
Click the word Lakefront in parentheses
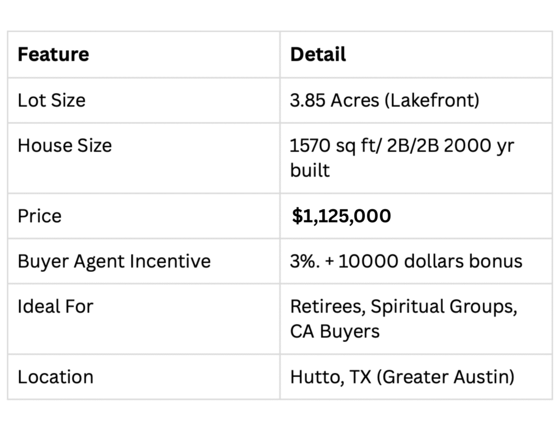pos(432,100)
